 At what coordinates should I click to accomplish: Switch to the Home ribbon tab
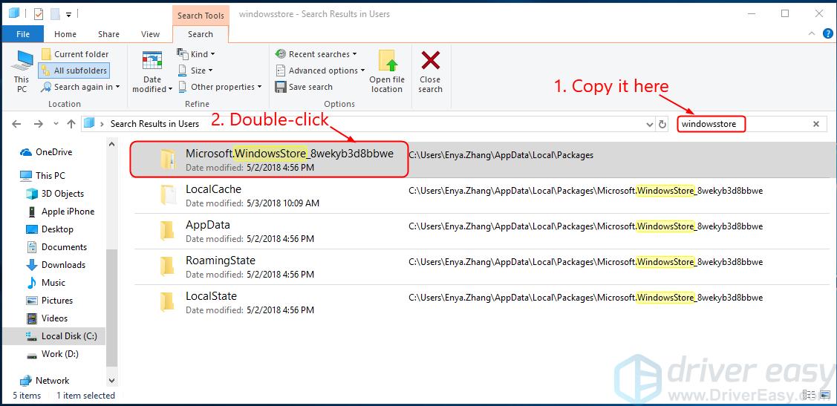[x=65, y=34]
